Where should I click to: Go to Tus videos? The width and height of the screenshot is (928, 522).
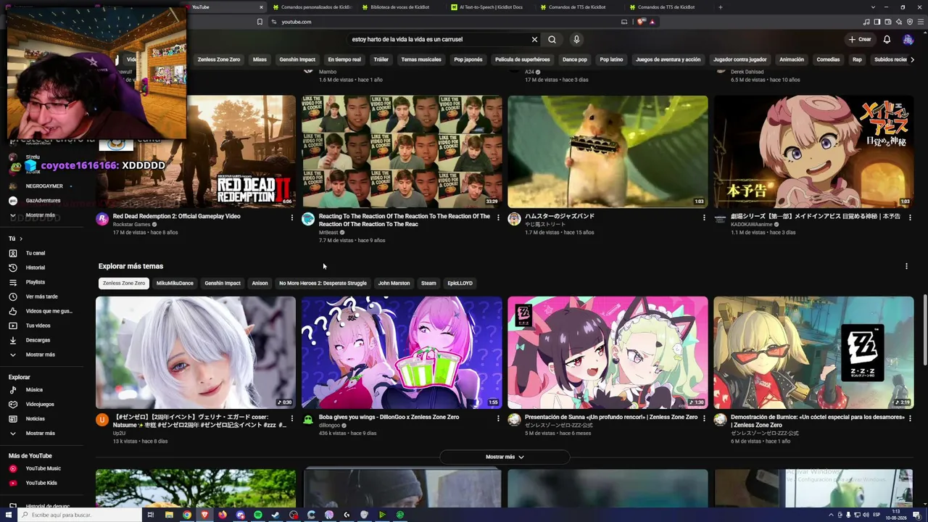[38, 326]
